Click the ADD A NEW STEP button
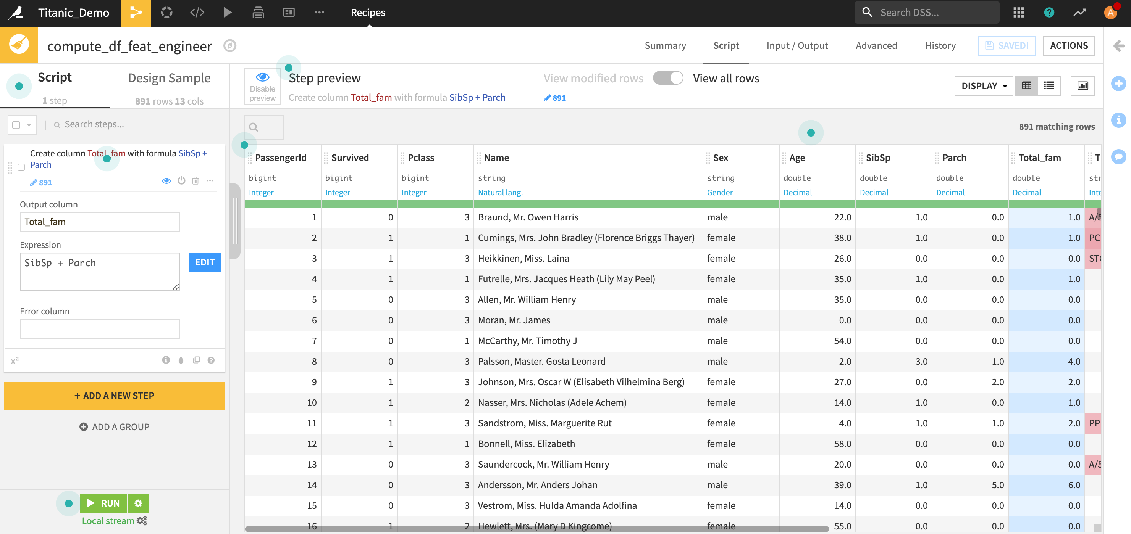 114,396
